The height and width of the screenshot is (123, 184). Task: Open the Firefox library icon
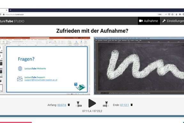(x=180, y=14)
